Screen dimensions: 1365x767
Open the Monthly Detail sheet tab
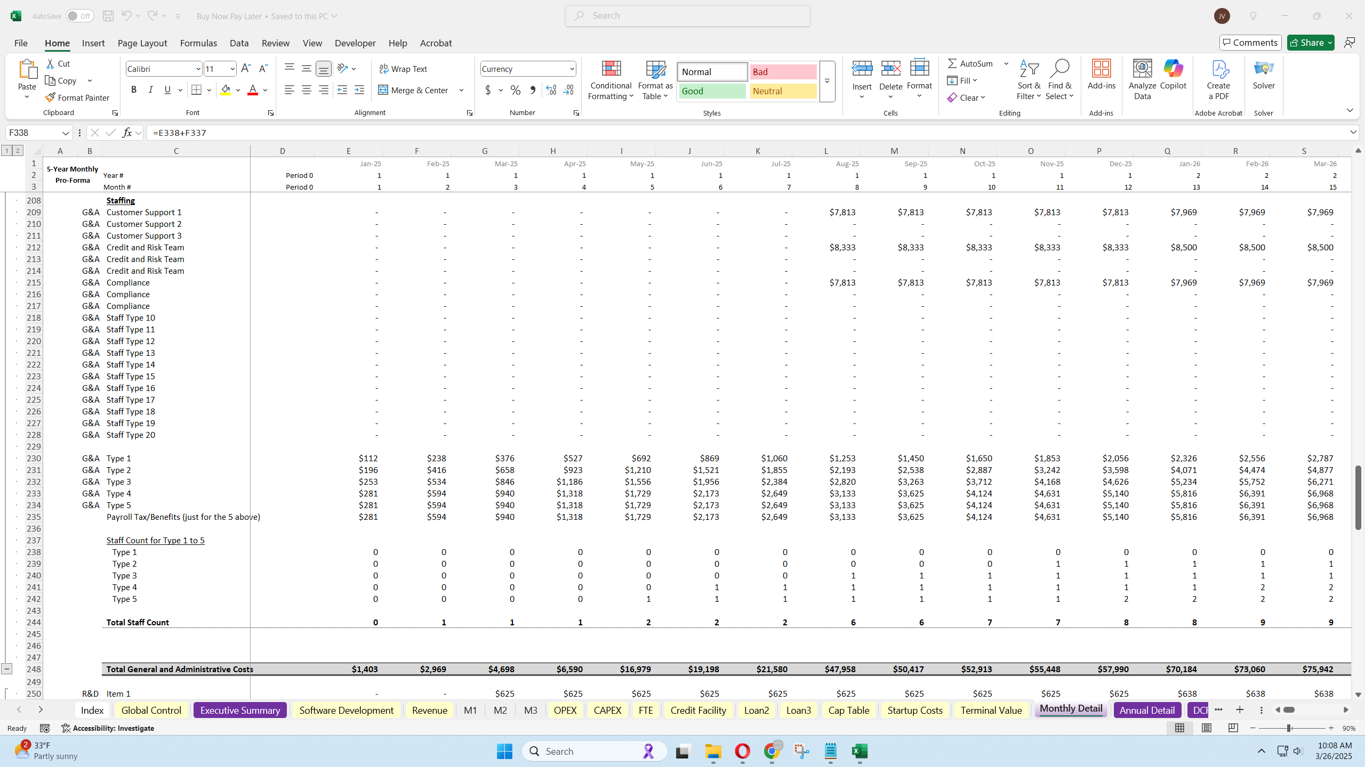[1071, 709]
